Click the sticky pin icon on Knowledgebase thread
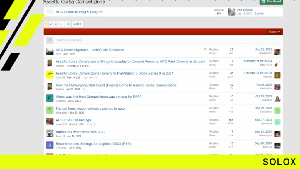Image resolution: width=300 pixels, height=169 pixels. [x=205, y=49]
